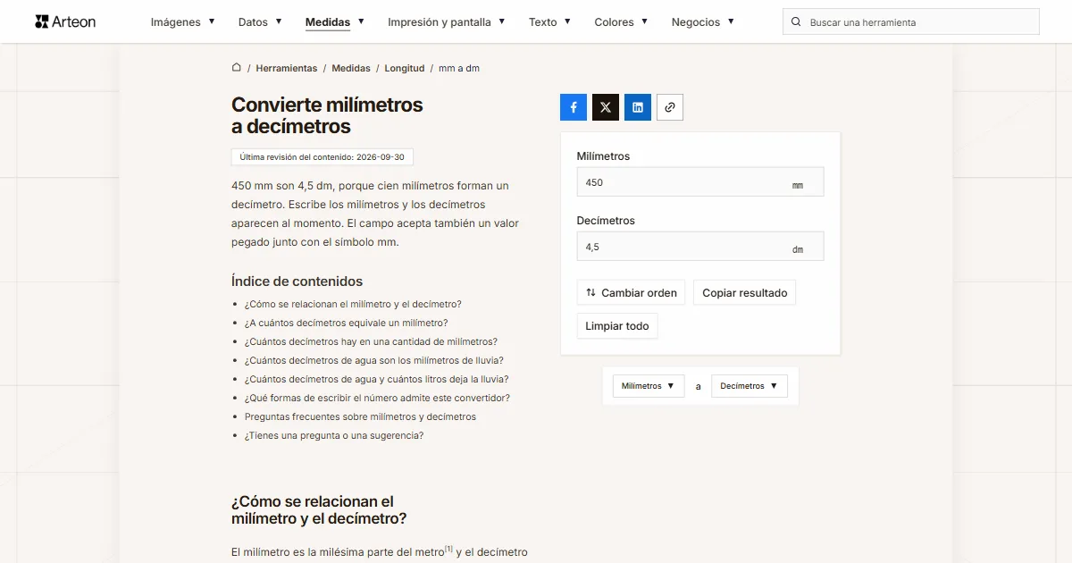This screenshot has width=1072, height=563.
Task: Open the Datos menu
Action: tap(260, 21)
